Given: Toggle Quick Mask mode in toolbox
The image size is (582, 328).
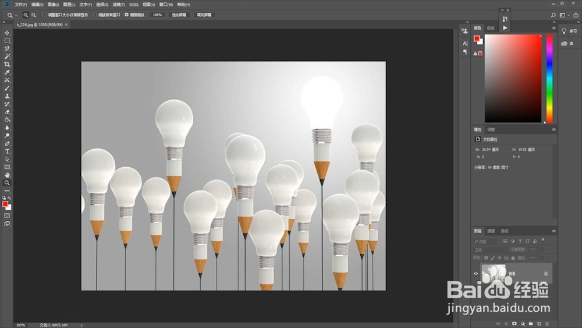Looking at the screenshot, I should [x=7, y=216].
